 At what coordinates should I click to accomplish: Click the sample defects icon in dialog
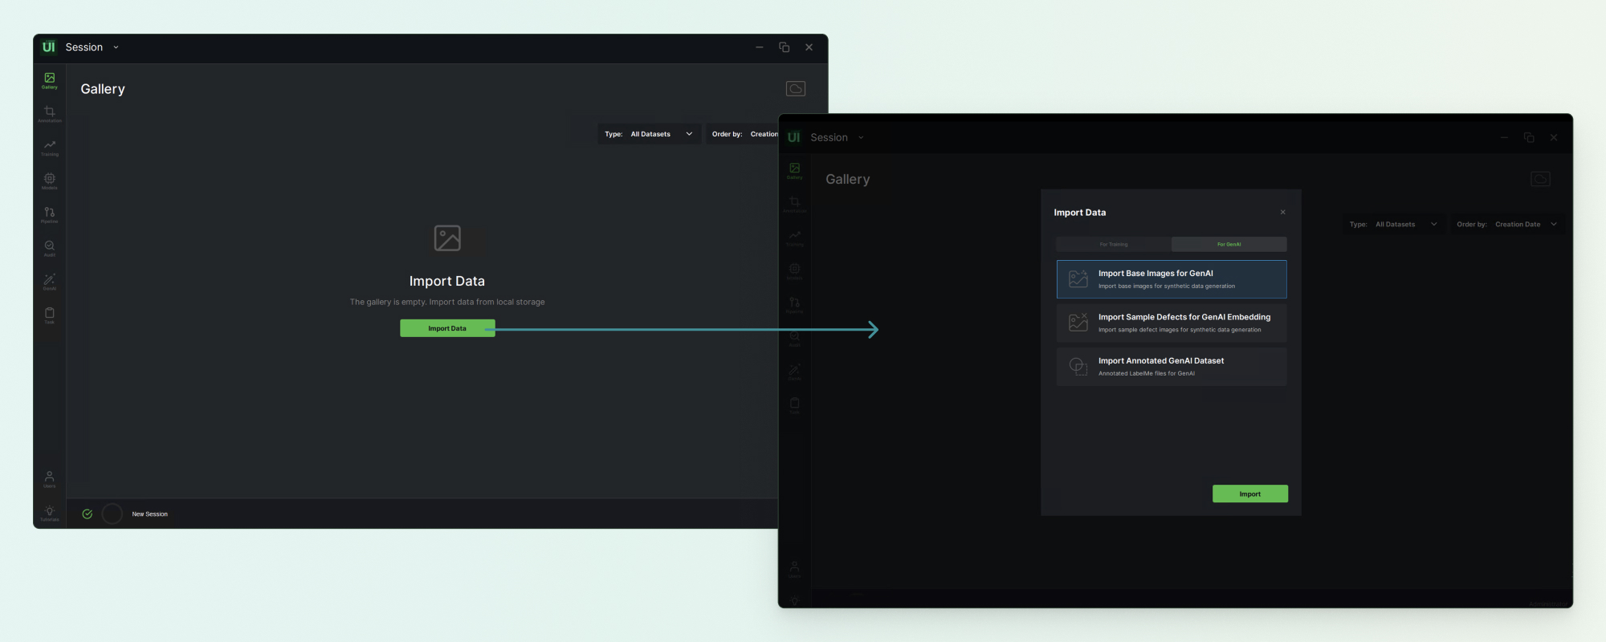click(x=1078, y=323)
